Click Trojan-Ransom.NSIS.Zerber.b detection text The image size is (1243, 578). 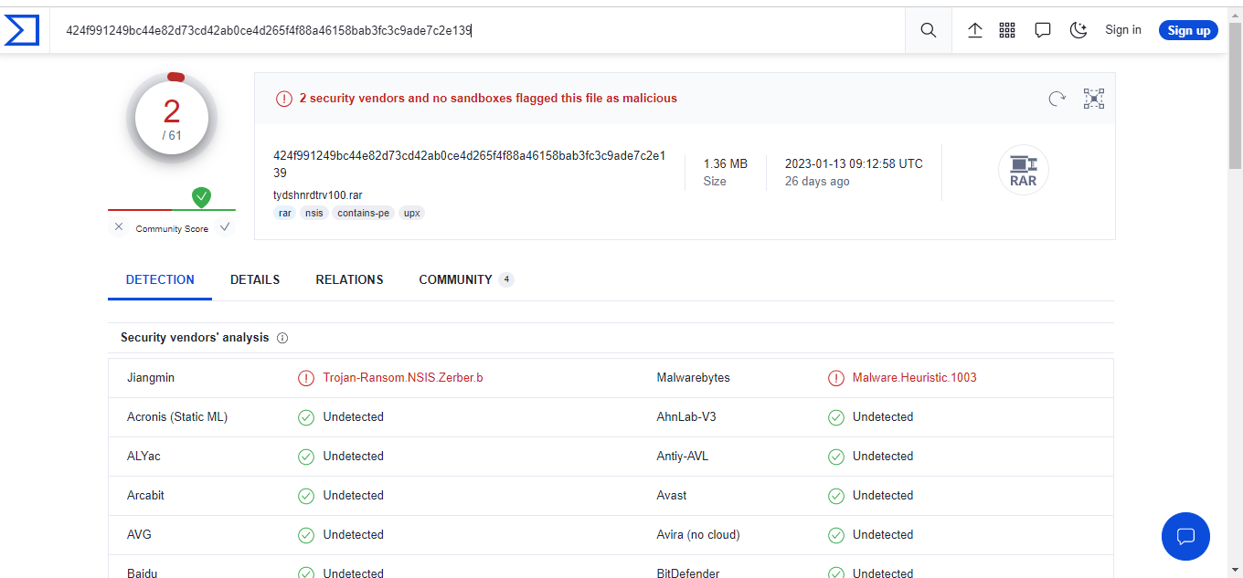403,378
